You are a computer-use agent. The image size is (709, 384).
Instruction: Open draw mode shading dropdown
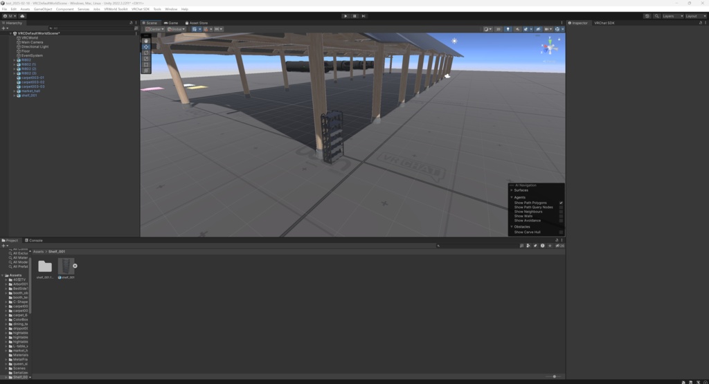487,29
